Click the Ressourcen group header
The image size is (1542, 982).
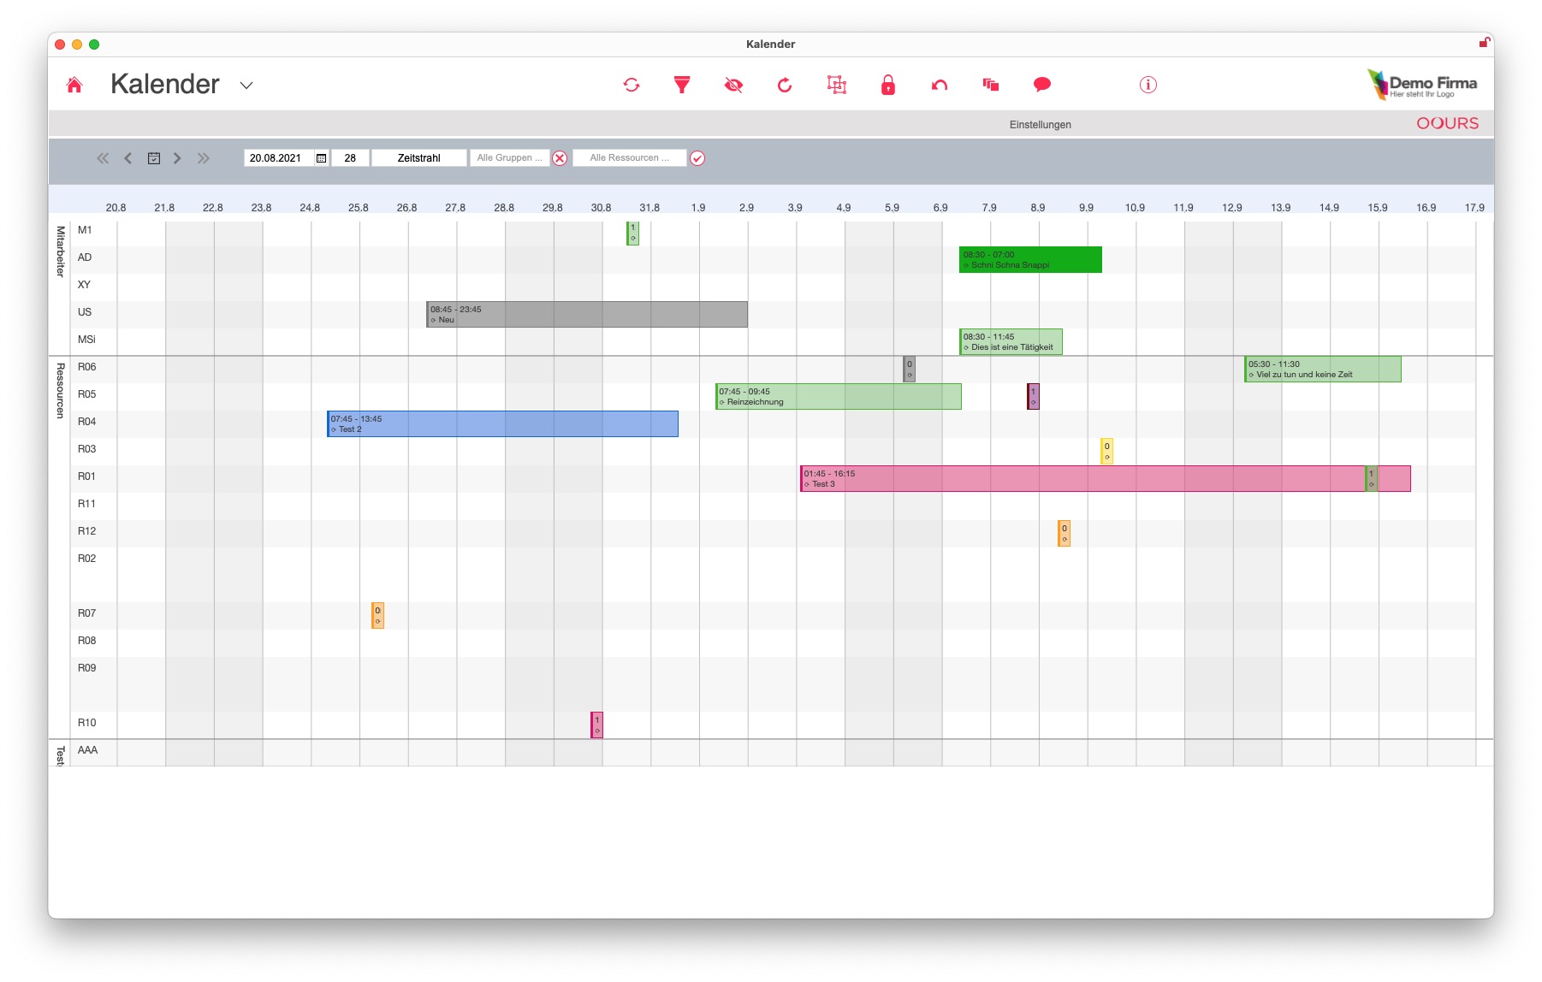[60, 391]
